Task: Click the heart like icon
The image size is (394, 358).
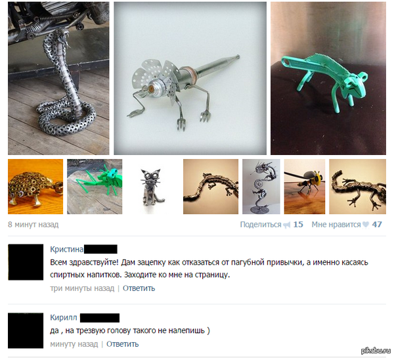Action: (x=366, y=225)
